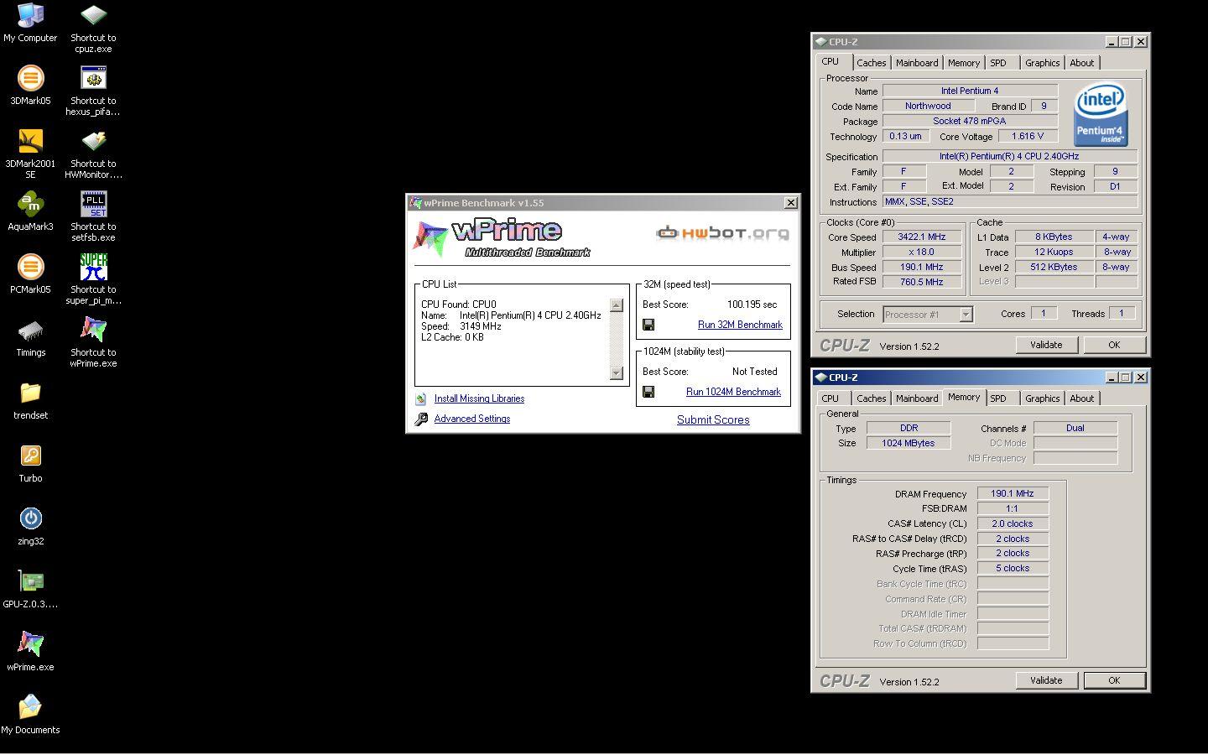1208x755 pixels.
Task: Click the Code Name Northwood field
Action: tap(928, 106)
